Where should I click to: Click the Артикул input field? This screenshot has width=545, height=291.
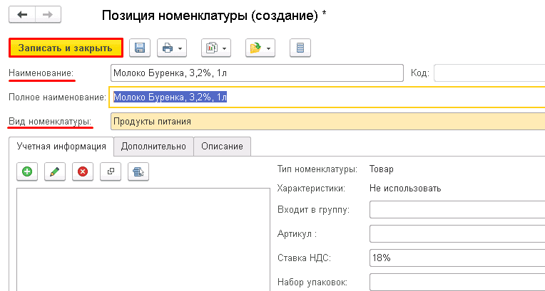pos(457,234)
